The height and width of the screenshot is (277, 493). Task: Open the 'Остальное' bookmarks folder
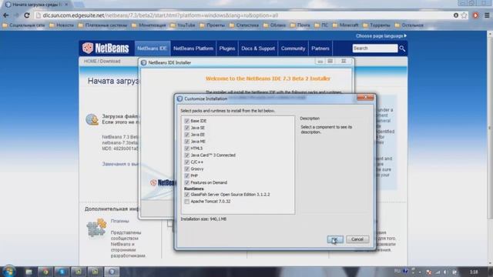[409, 25]
